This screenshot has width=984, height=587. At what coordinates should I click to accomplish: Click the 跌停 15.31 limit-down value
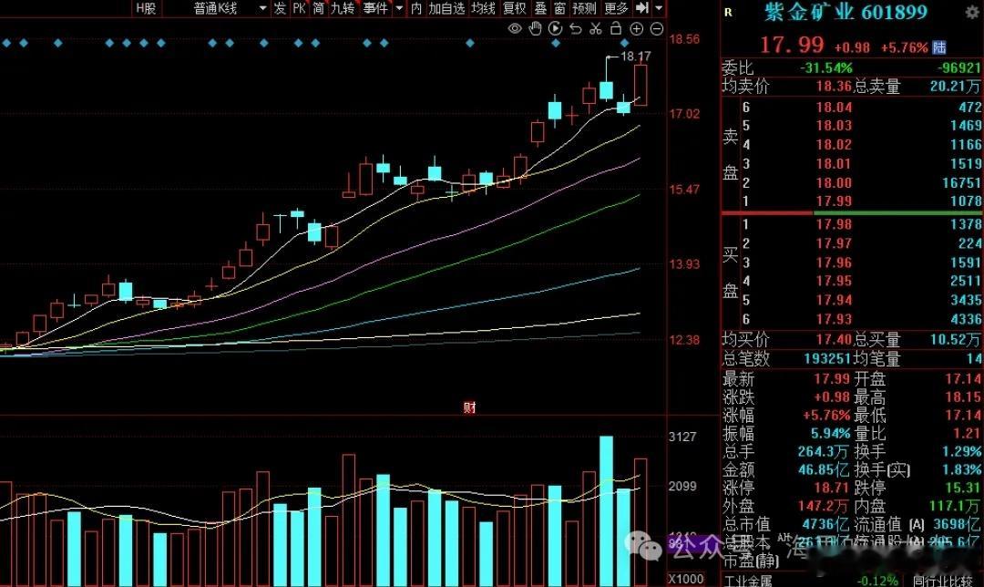965,487
